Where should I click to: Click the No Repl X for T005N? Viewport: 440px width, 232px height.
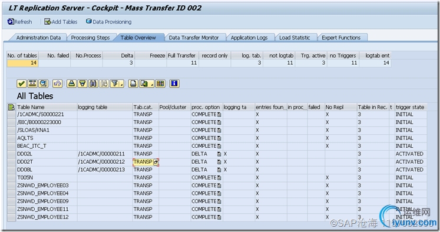click(x=327, y=178)
